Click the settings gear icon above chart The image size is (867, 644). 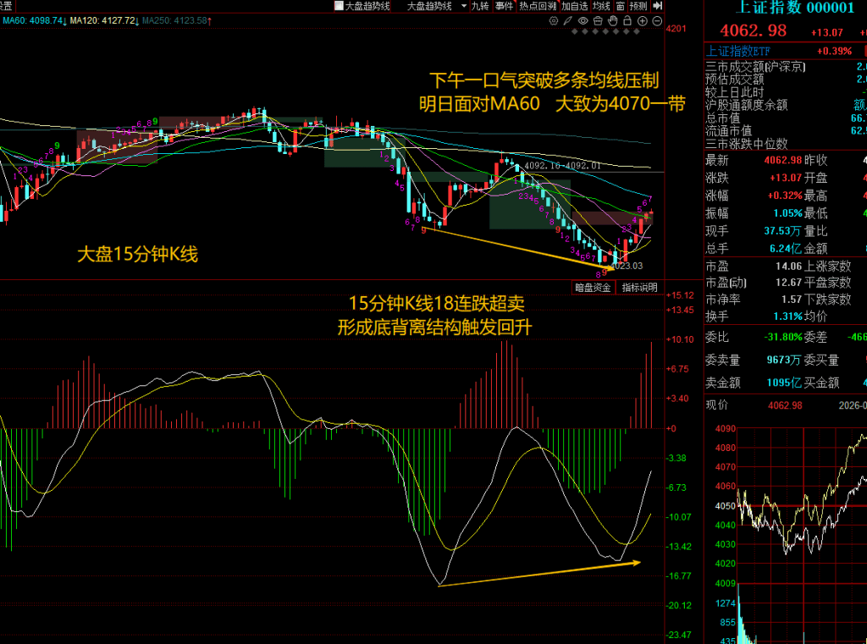click(554, 20)
